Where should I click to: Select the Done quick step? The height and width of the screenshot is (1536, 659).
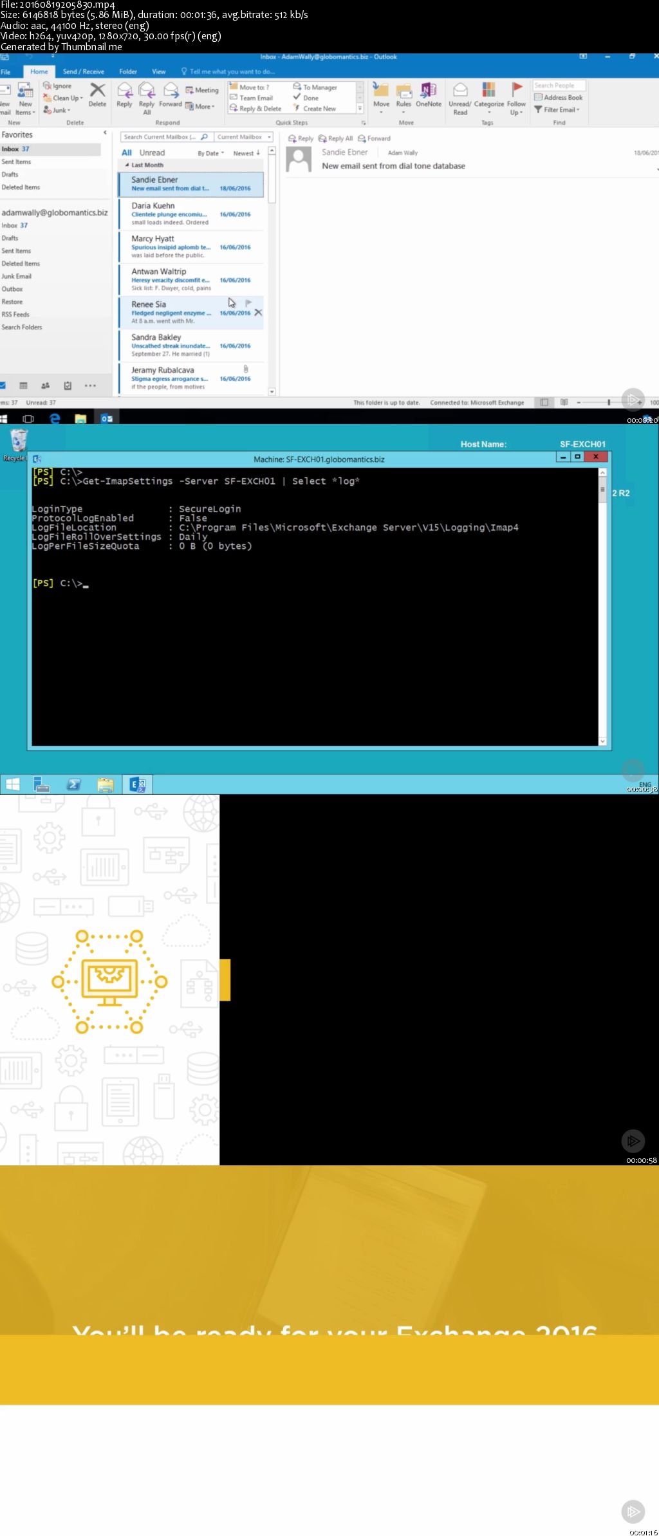pyautogui.click(x=306, y=98)
